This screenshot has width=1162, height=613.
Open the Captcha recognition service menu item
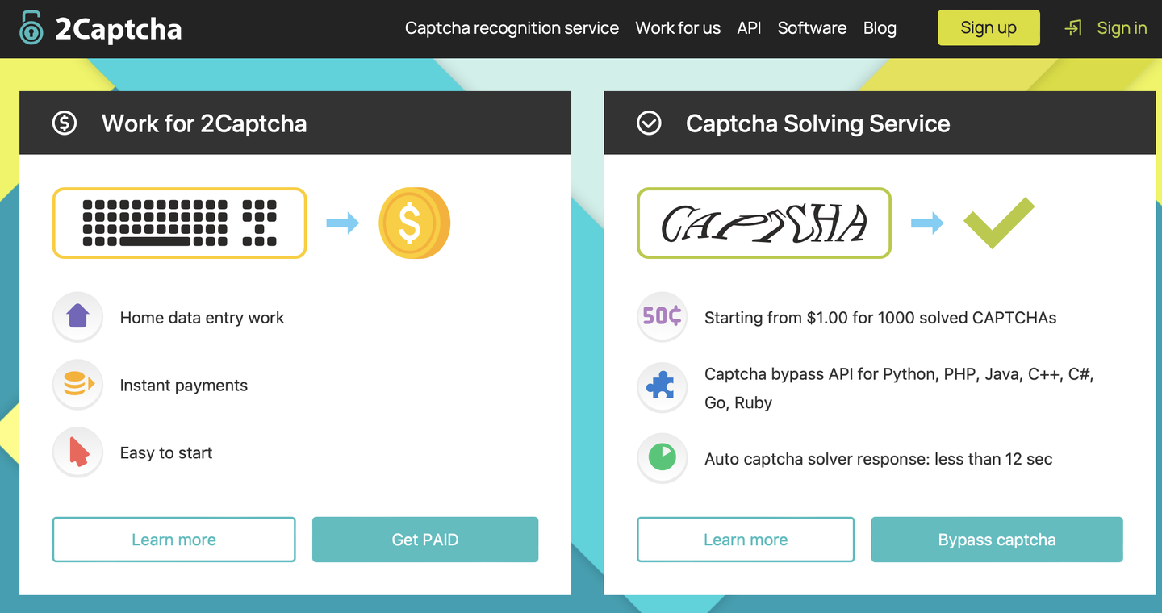(512, 27)
